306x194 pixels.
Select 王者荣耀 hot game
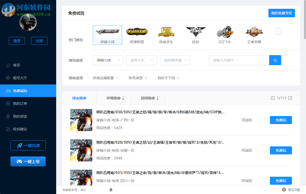254,35
